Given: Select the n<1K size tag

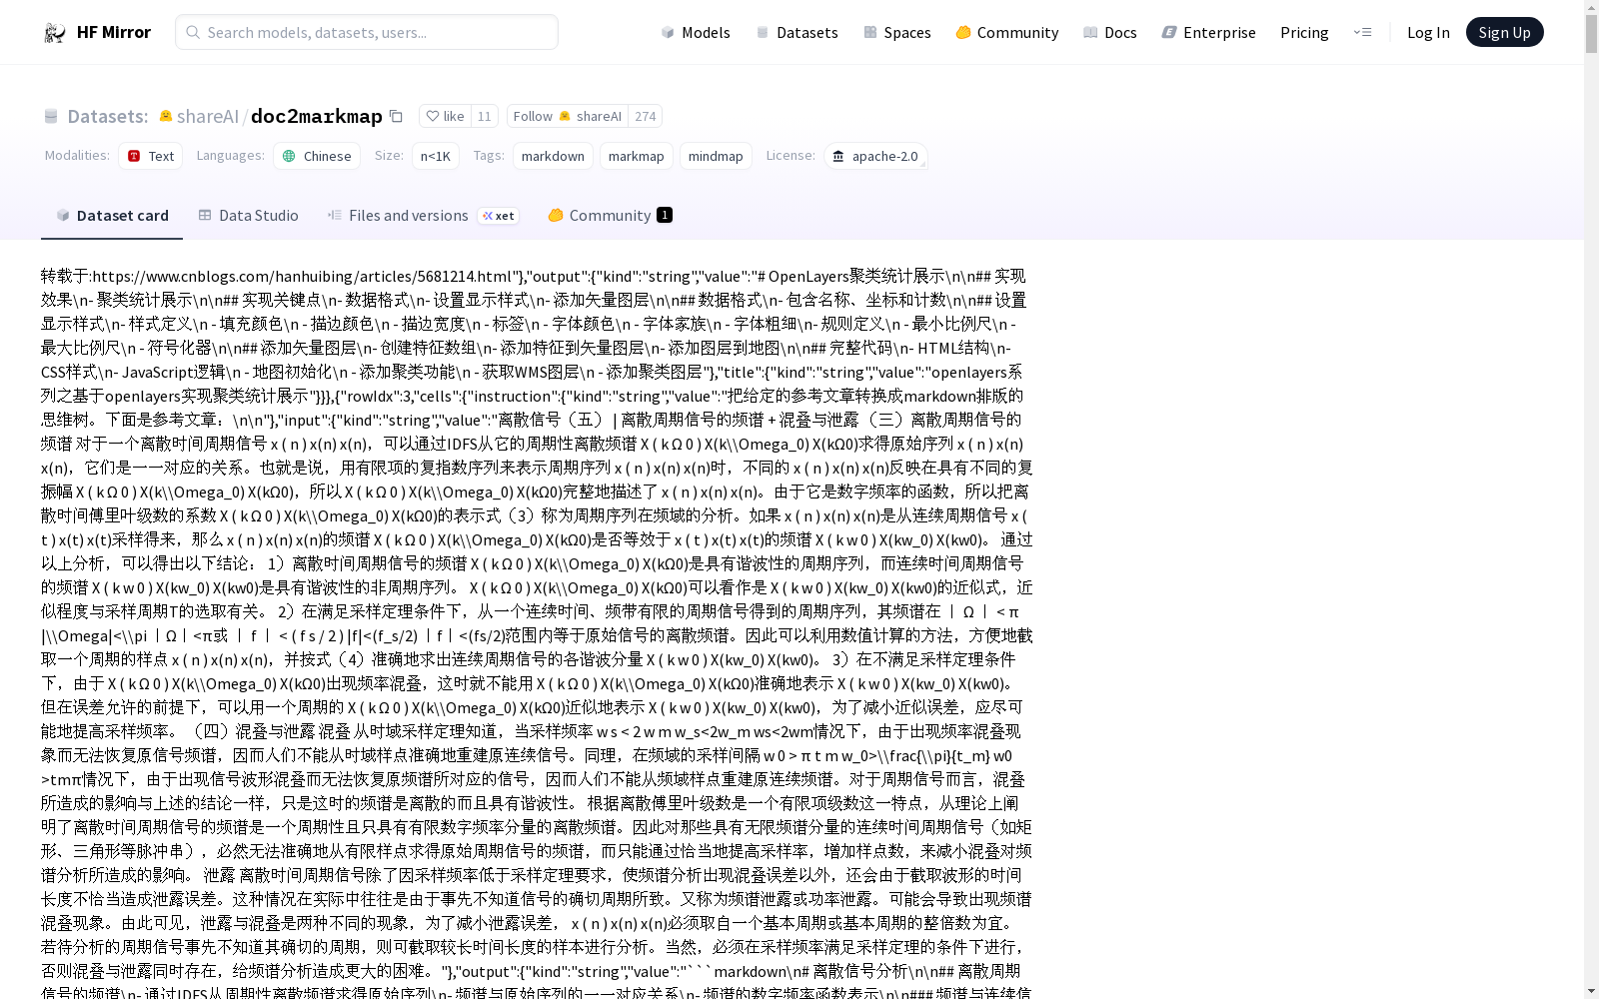Looking at the screenshot, I should click(436, 156).
